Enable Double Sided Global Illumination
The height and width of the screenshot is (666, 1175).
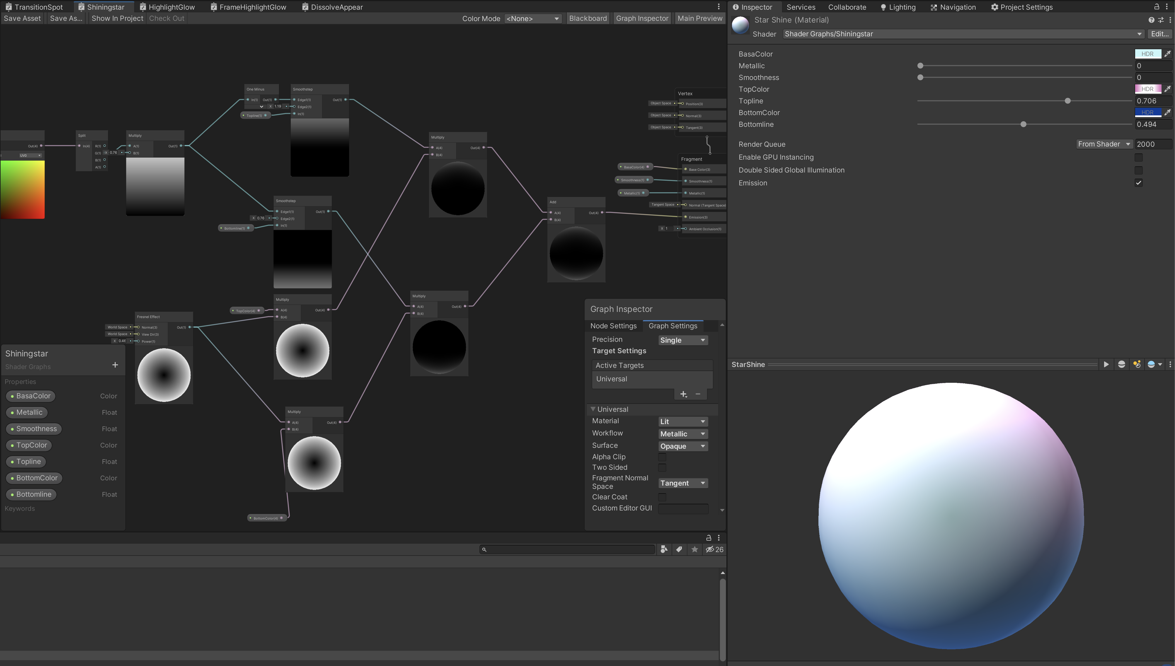(1138, 170)
